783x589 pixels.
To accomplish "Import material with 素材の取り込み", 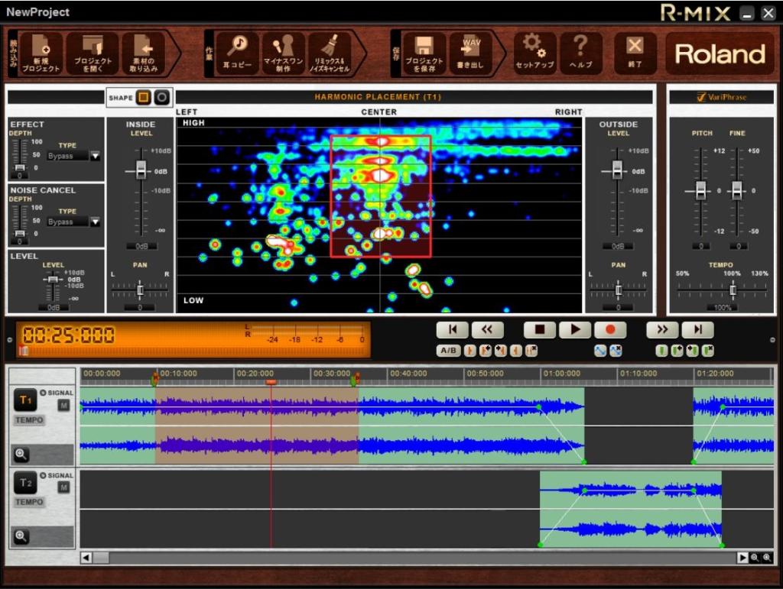I will [145, 53].
